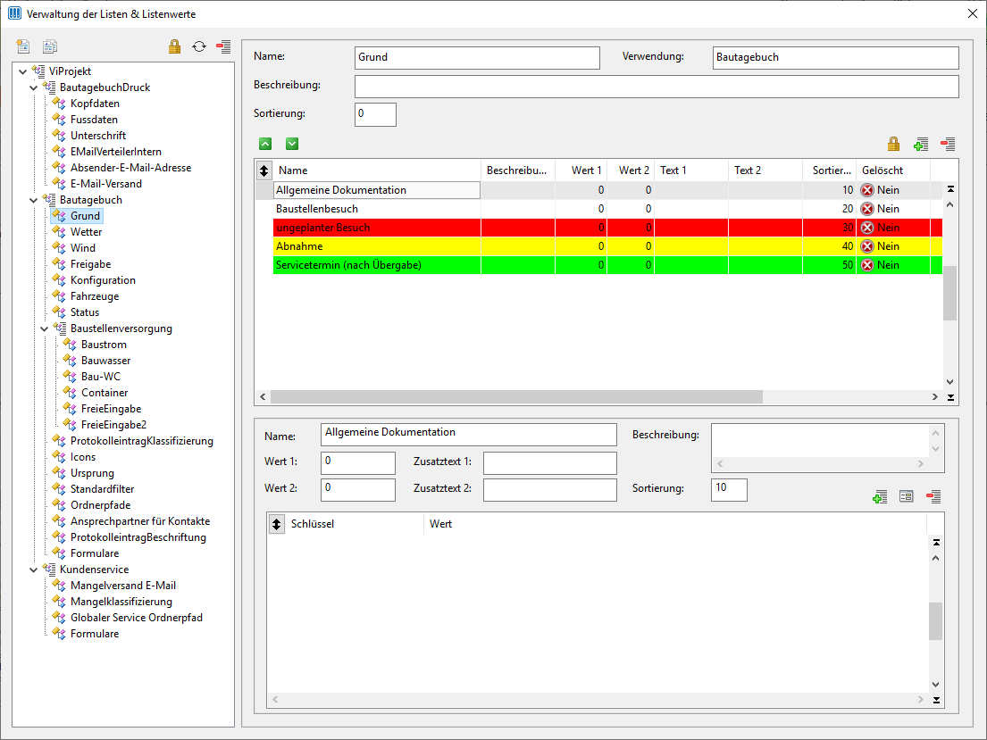The image size is (987, 740).
Task: Select the green Servicetermin (nach Übergabe) row
Action: coord(607,265)
